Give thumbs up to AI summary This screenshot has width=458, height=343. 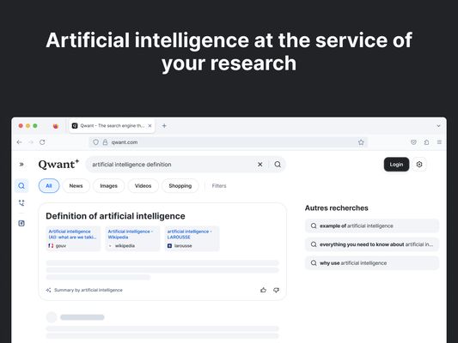click(263, 290)
